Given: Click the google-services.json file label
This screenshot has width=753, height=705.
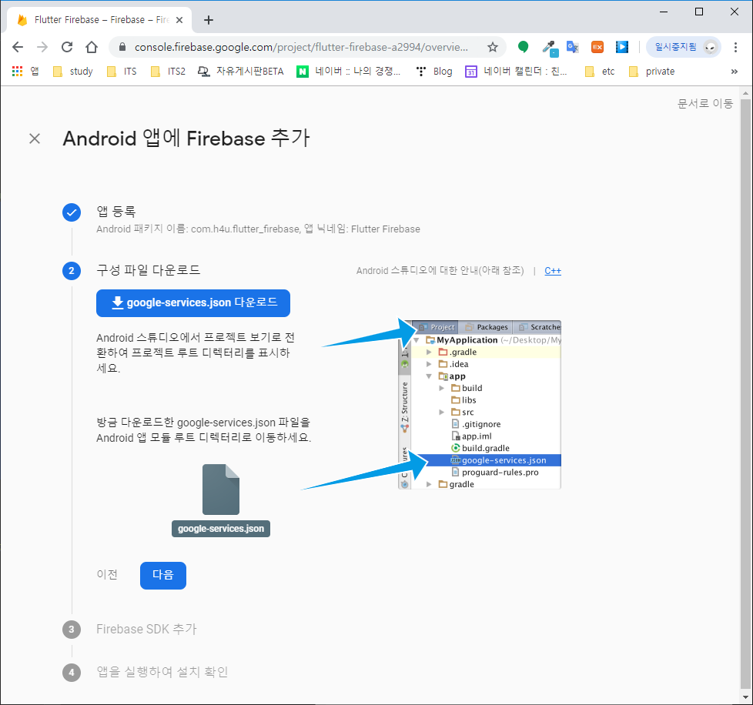Looking at the screenshot, I should click(221, 529).
